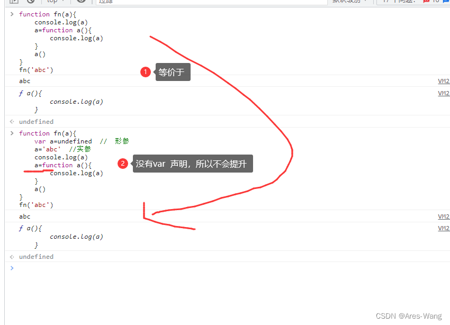Click the green 形参 comment text
The width and height of the screenshot is (450, 325).
pyautogui.click(x=122, y=141)
